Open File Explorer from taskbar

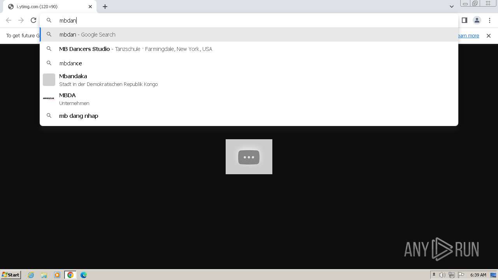[44, 275]
